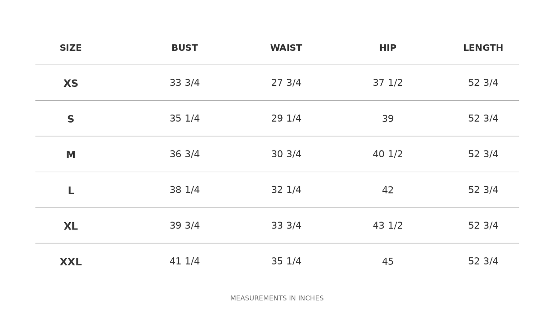The width and height of the screenshot is (554, 314).
Task: Click the HIP column header
Action: pyautogui.click(x=387, y=48)
